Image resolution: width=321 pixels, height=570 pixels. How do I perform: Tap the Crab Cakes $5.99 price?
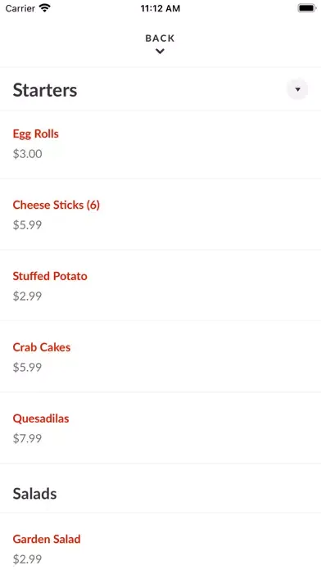point(28,368)
